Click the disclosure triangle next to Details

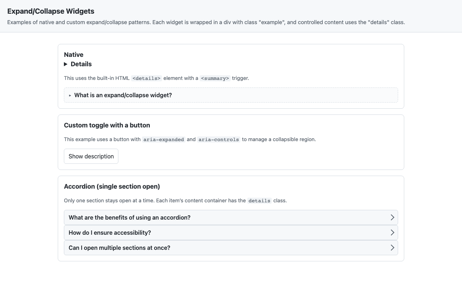(x=66, y=64)
